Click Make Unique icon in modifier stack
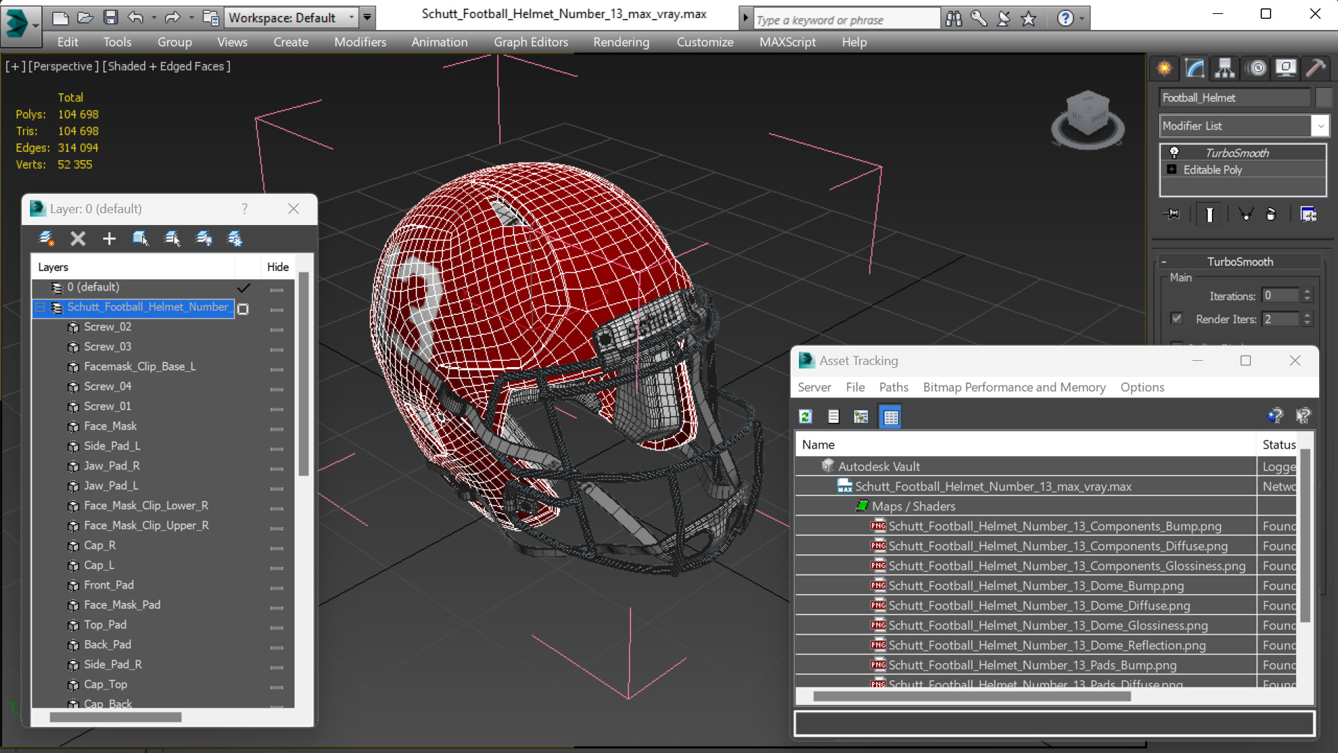The image size is (1338, 753). pos(1246,215)
